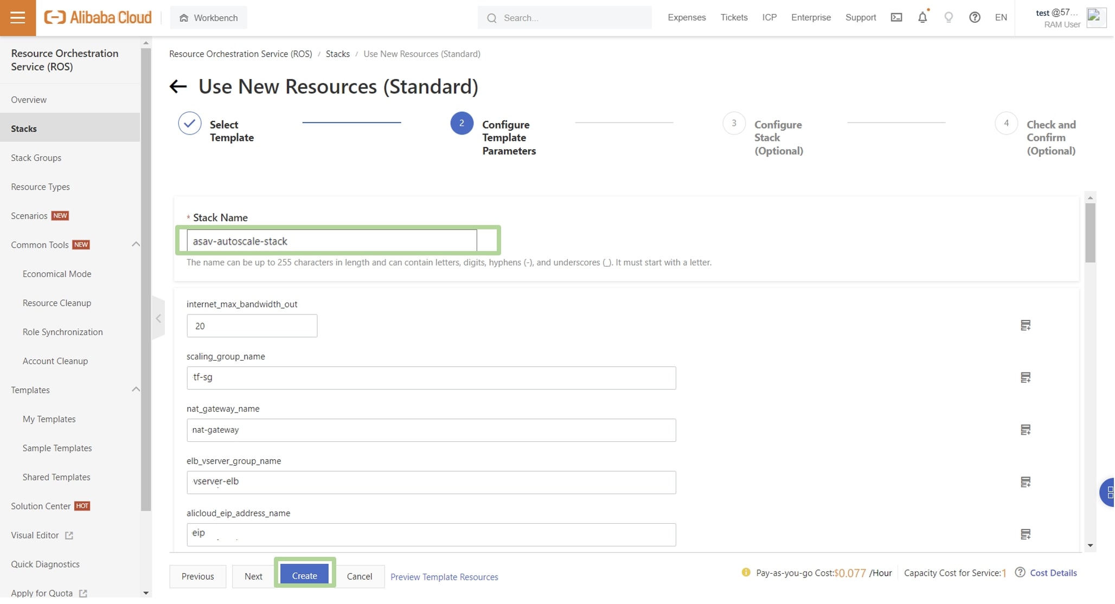
Task: Collapse the Common Tools section
Action: (x=136, y=245)
